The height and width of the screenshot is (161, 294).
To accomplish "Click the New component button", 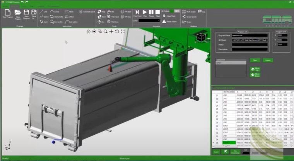I will [255, 60].
